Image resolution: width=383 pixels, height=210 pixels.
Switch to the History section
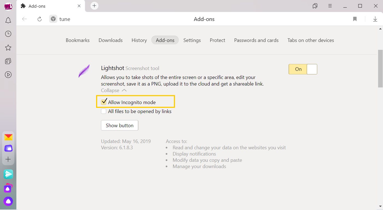[x=139, y=40]
